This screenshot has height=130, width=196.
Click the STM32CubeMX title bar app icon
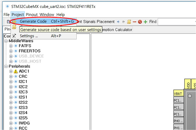tap(8, 6)
